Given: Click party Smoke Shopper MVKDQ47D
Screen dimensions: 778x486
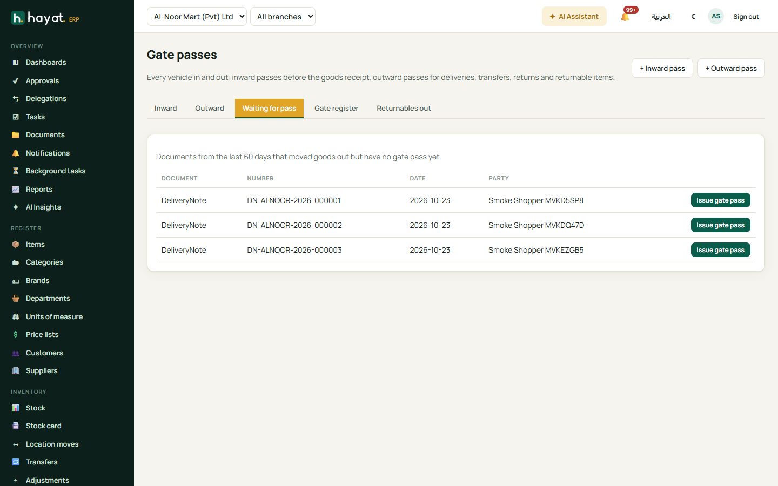Looking at the screenshot, I should (x=536, y=225).
